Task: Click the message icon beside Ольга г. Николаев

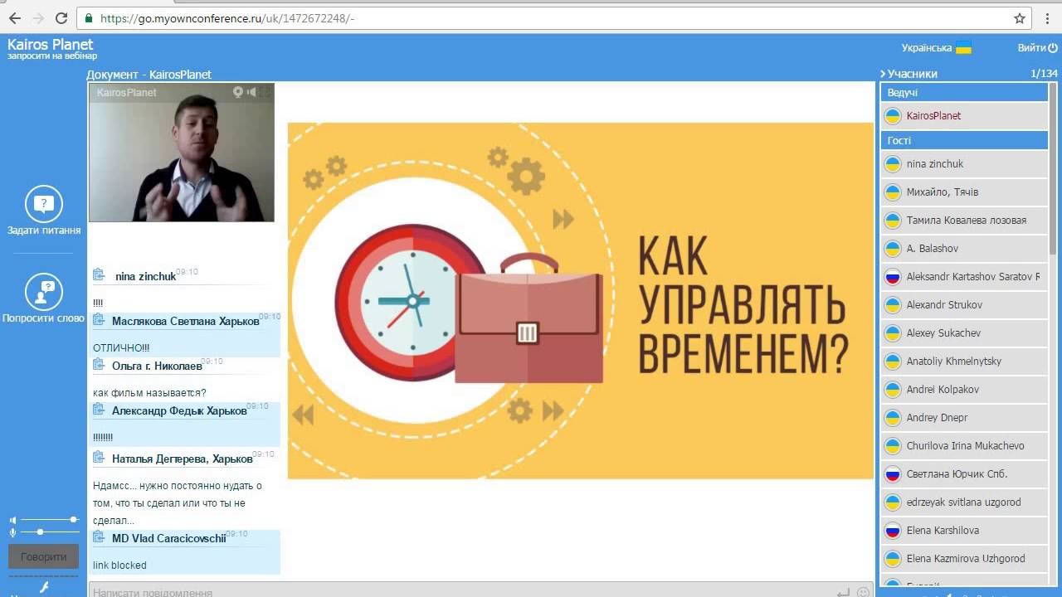Action: [x=99, y=365]
